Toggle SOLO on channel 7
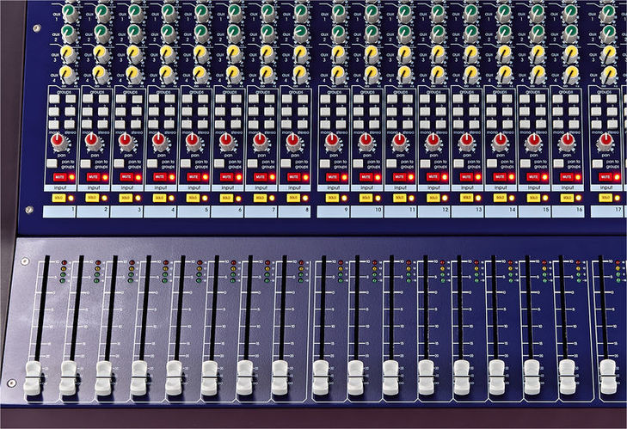The height and width of the screenshot is (429, 627). point(260,198)
